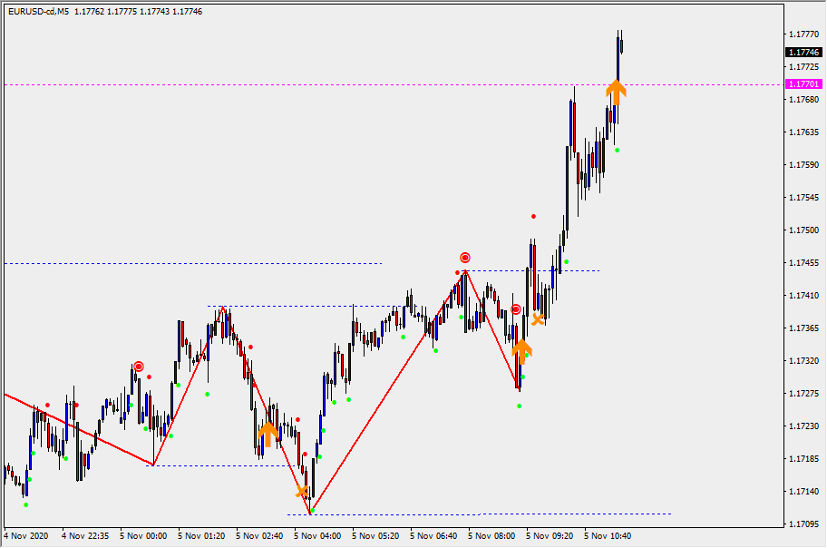Click the orange up arrow on the 1.17701 line
Screen dimensions: 827x548
point(616,92)
